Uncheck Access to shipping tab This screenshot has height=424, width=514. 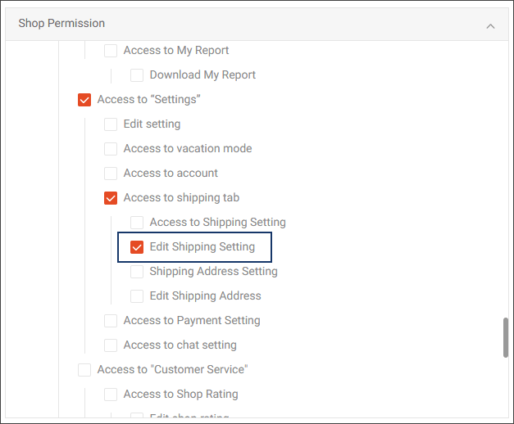coord(111,198)
